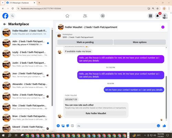Open Tasha conversation in list
Screen dimensions: 172x138
click(x=25, y=97)
